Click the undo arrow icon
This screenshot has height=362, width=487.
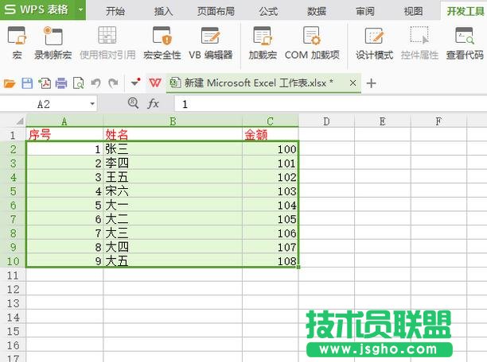click(x=95, y=83)
